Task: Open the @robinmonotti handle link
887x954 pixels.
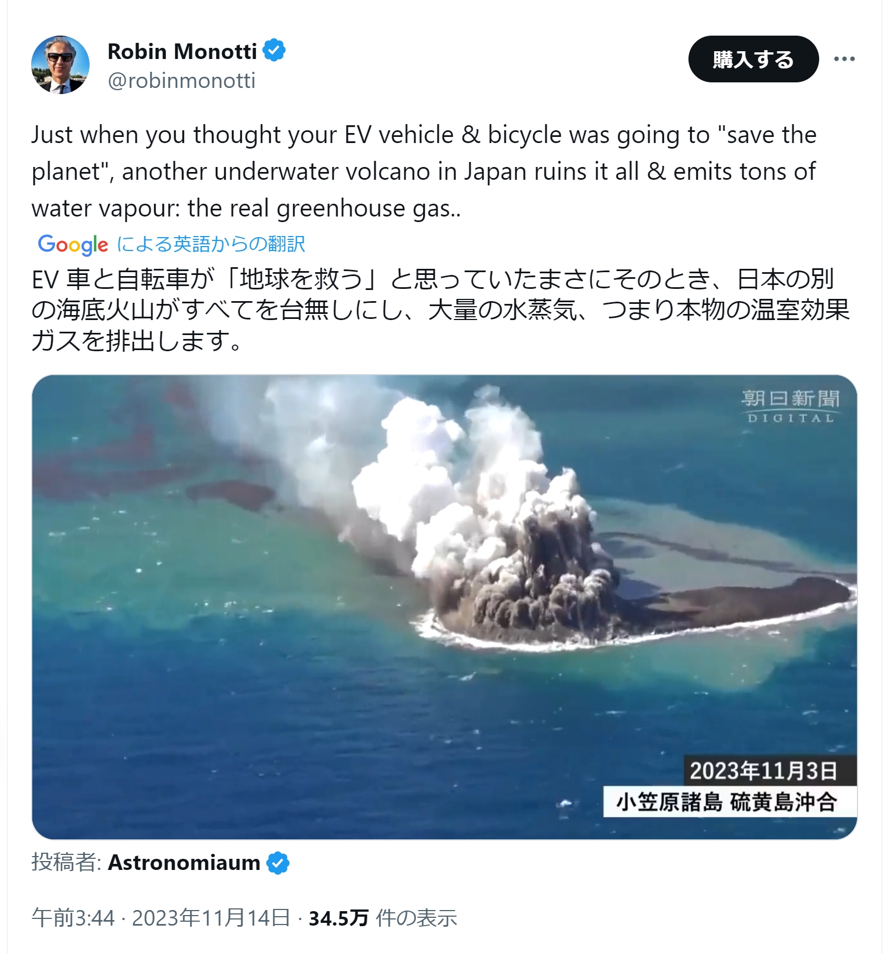Action: click(x=181, y=81)
